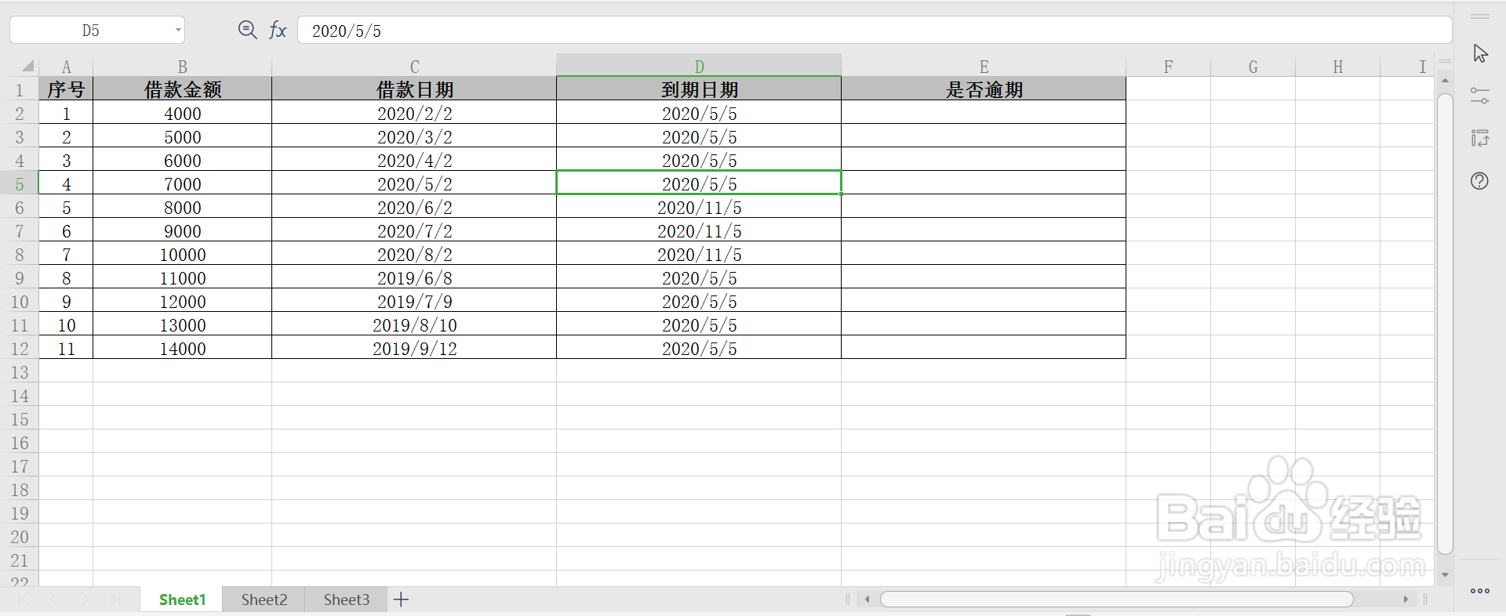Select the cell containing 2020/4/2
The image size is (1506, 616).
(414, 159)
